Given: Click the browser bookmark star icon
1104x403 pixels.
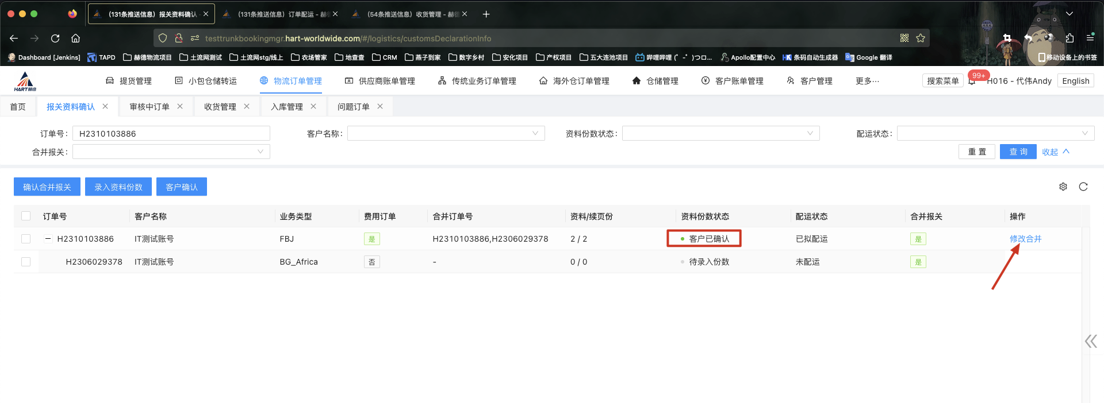Looking at the screenshot, I should [921, 38].
